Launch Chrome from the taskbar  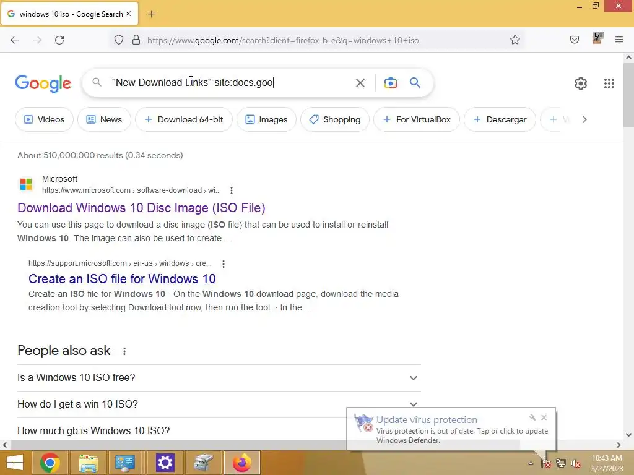[x=50, y=463]
